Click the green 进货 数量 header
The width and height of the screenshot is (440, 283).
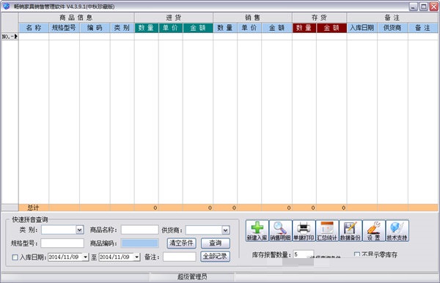click(146, 28)
